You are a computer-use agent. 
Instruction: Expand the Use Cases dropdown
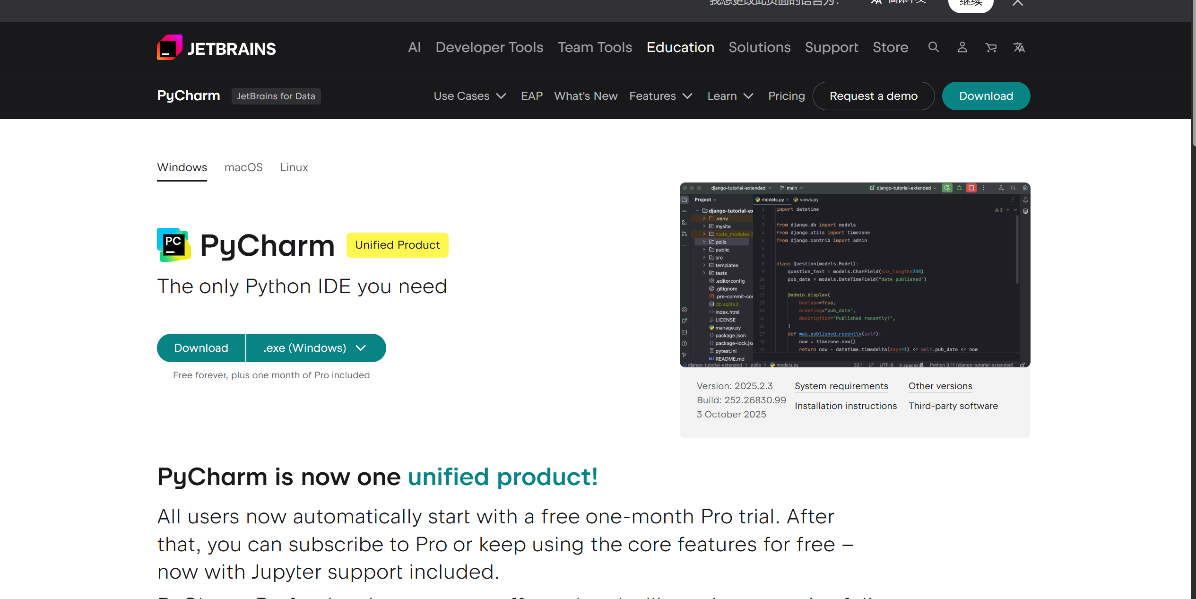(469, 96)
